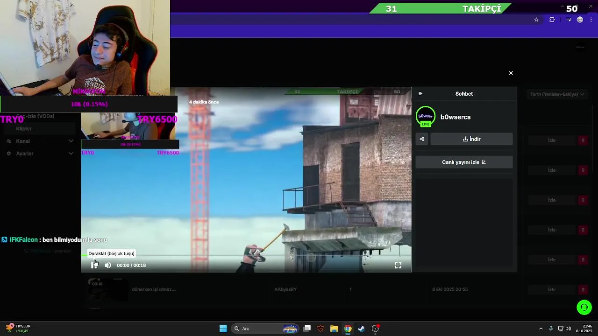Open the green support chat bubble

click(584, 307)
